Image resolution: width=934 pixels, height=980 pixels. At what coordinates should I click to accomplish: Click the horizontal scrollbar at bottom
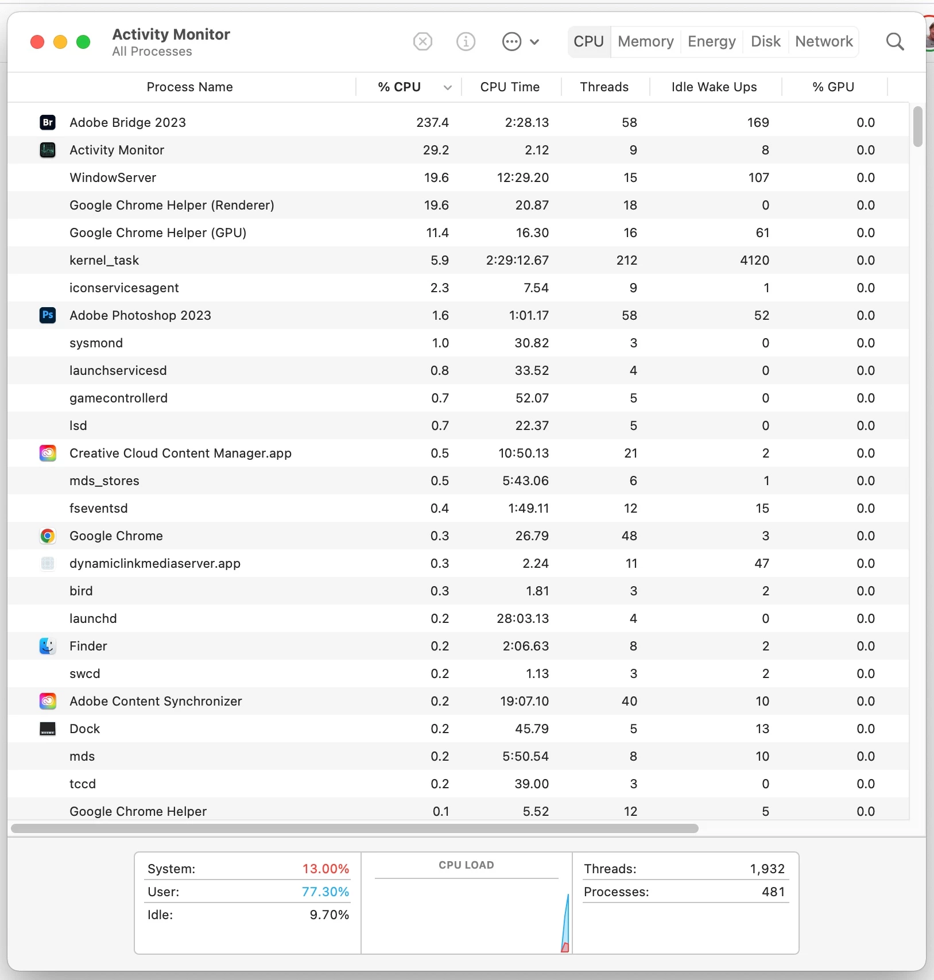[x=355, y=828]
